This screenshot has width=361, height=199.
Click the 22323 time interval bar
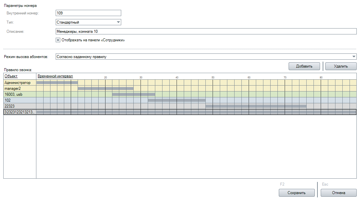[x=256, y=106]
